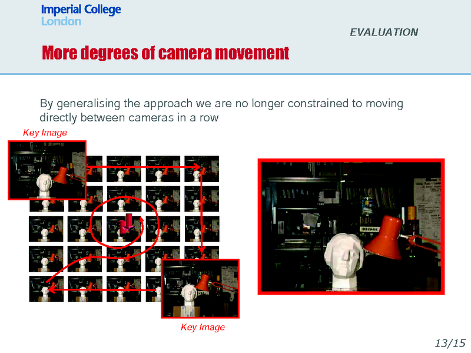Select the red-bordered key image at top left
This screenshot has width=471, height=353.
click(x=47, y=170)
